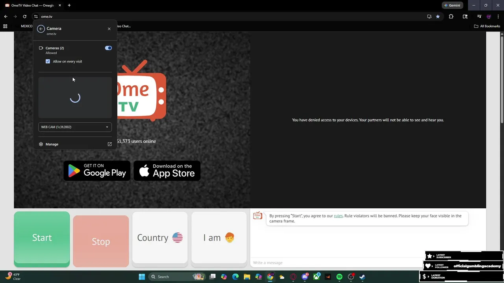This screenshot has height=283, width=504.
Task: Open the tab search icon in toolbar
Action: pyautogui.click(x=465, y=17)
